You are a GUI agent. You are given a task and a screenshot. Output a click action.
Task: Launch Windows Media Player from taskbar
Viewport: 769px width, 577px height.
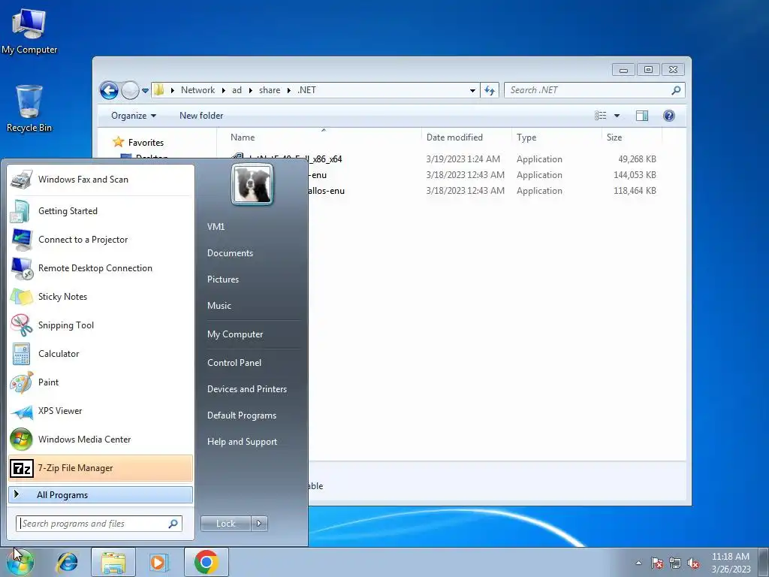click(159, 562)
